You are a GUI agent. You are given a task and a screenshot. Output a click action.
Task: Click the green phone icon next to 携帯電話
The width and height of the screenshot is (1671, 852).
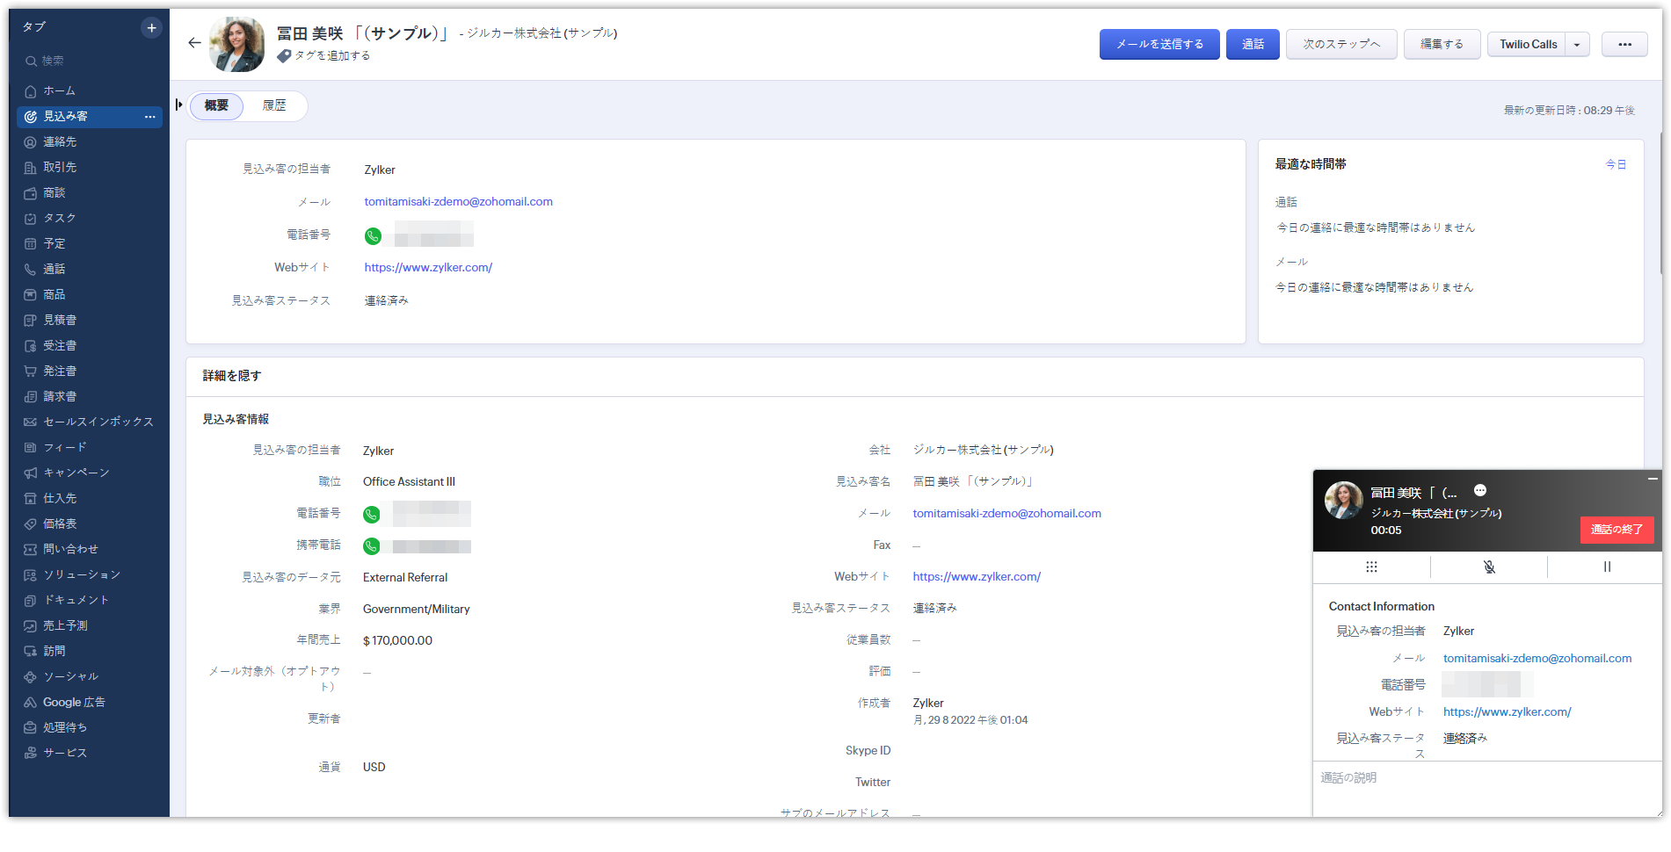(x=372, y=546)
